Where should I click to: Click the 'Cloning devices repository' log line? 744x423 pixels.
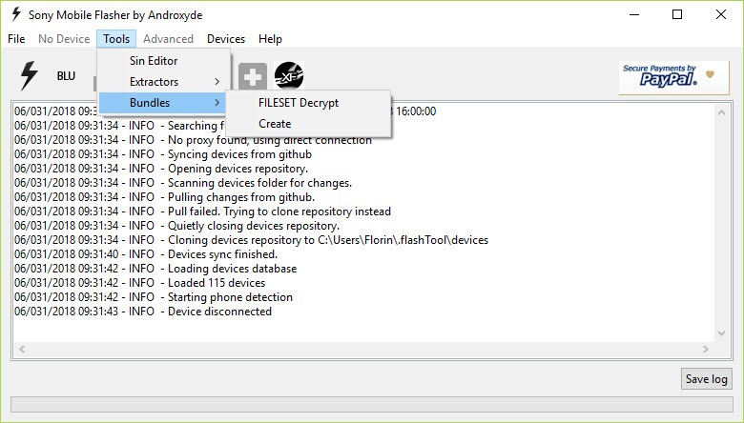click(x=251, y=240)
